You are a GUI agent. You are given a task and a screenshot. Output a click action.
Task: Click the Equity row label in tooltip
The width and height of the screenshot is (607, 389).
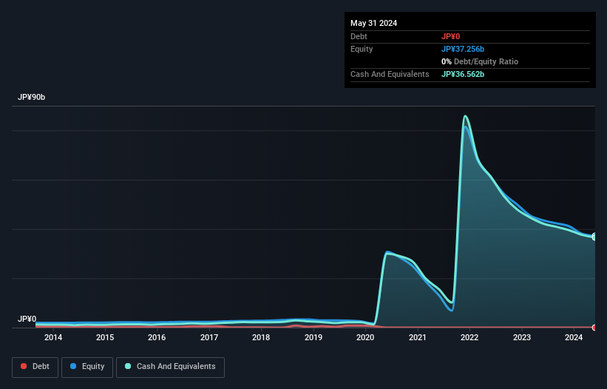(362, 49)
